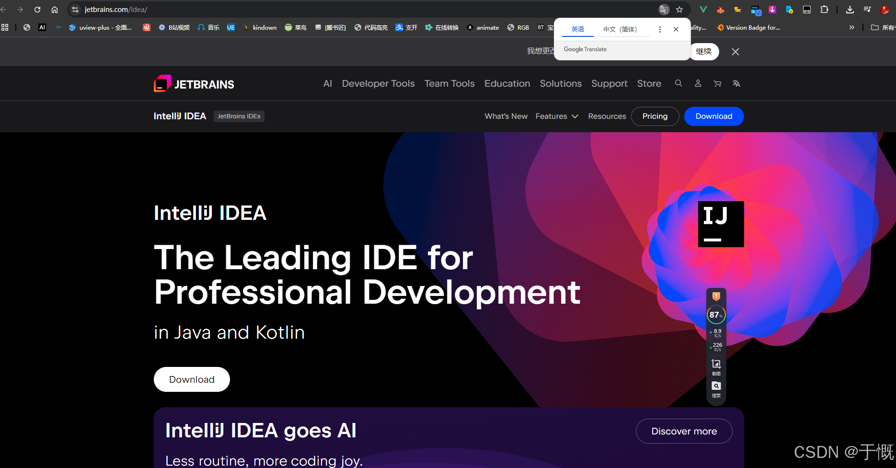Click the 继续 continue button
896x468 pixels.
[x=704, y=51]
